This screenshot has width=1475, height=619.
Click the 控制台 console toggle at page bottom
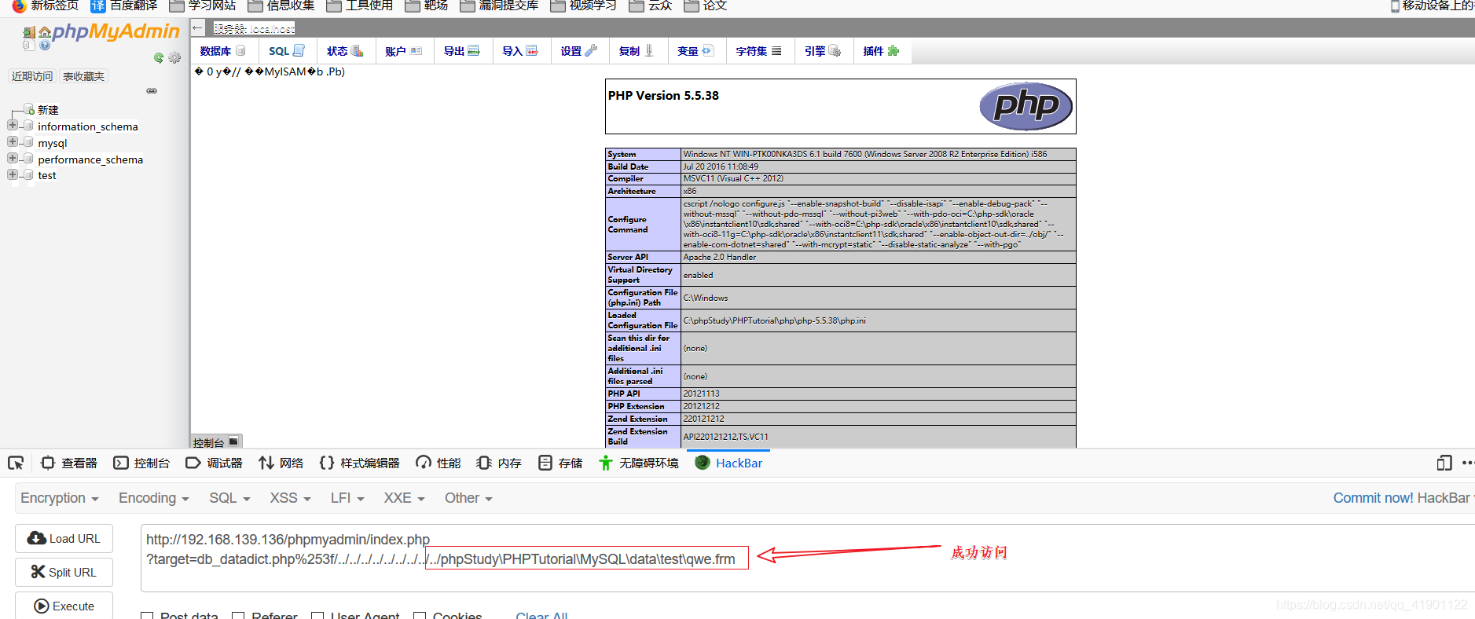click(x=216, y=442)
